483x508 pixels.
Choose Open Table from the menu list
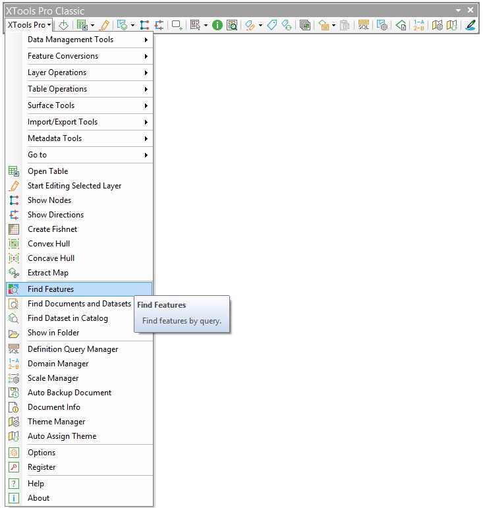pyautogui.click(x=79, y=171)
